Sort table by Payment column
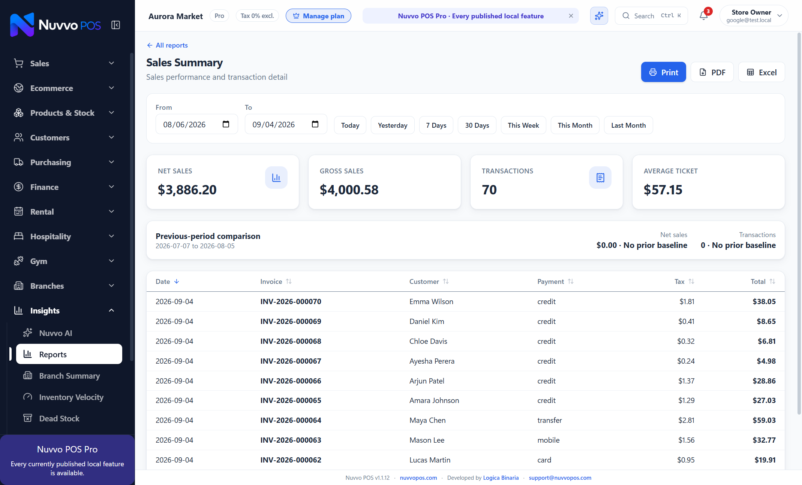Image resolution: width=802 pixels, height=485 pixels. tap(555, 281)
